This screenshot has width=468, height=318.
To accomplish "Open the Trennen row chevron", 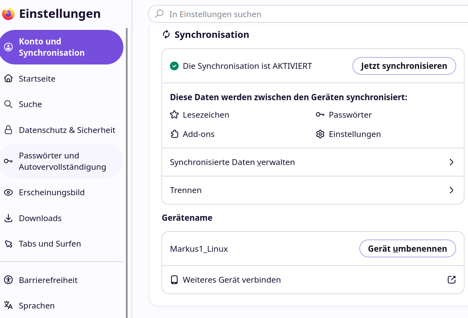I will click(x=452, y=190).
